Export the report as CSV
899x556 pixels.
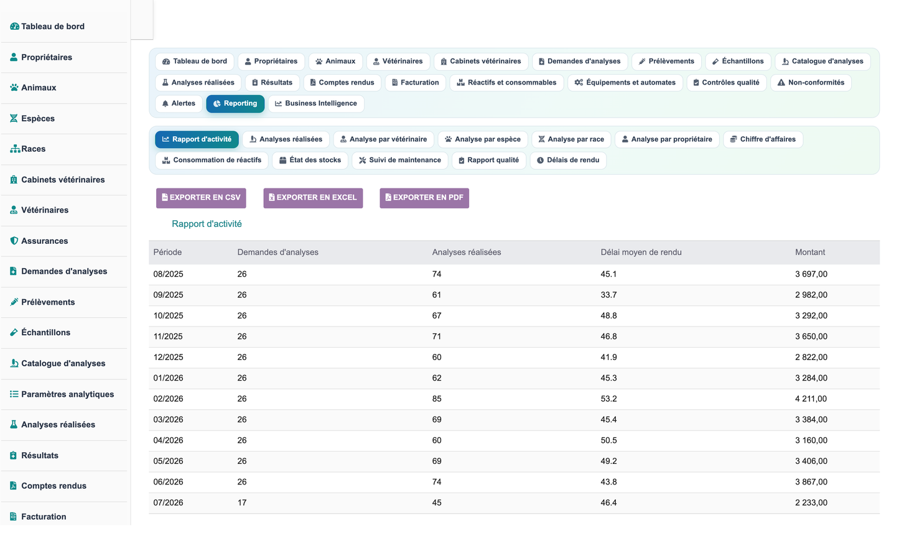pos(201,198)
